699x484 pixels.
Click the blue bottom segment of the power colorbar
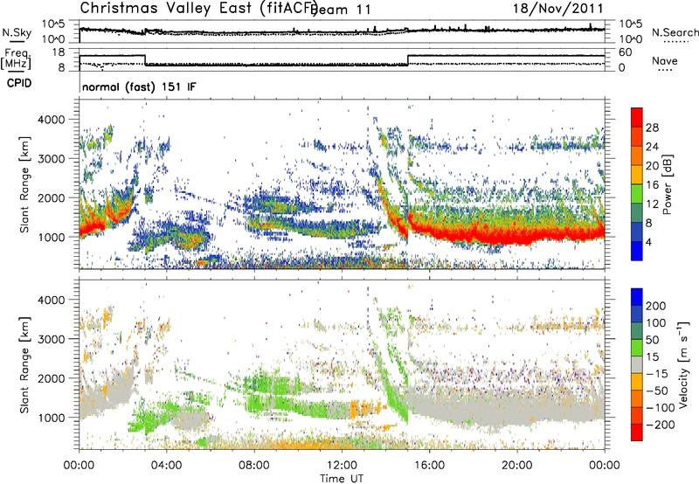pos(637,251)
